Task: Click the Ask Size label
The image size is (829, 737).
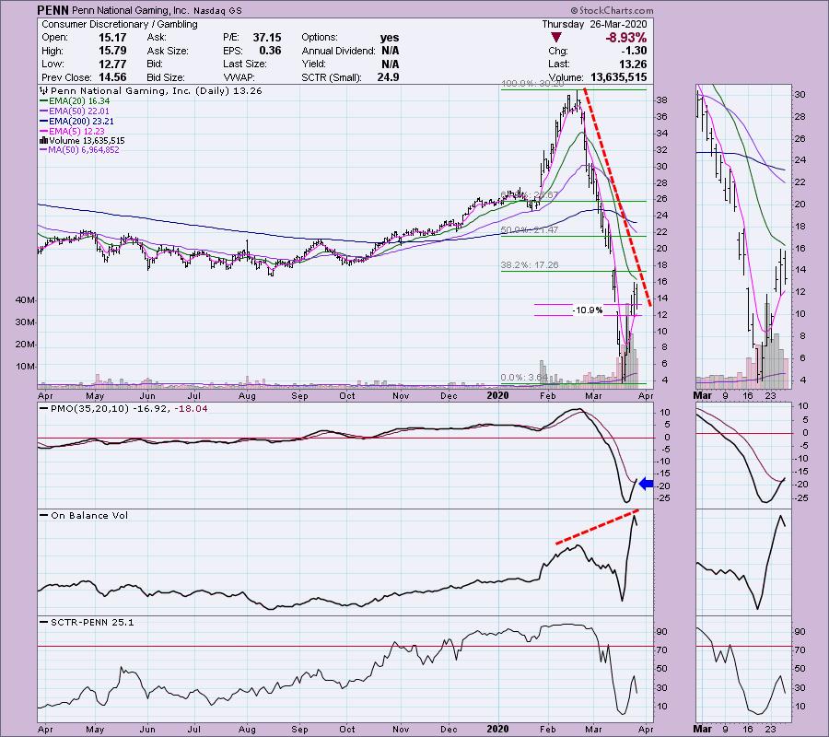Action: coord(168,51)
